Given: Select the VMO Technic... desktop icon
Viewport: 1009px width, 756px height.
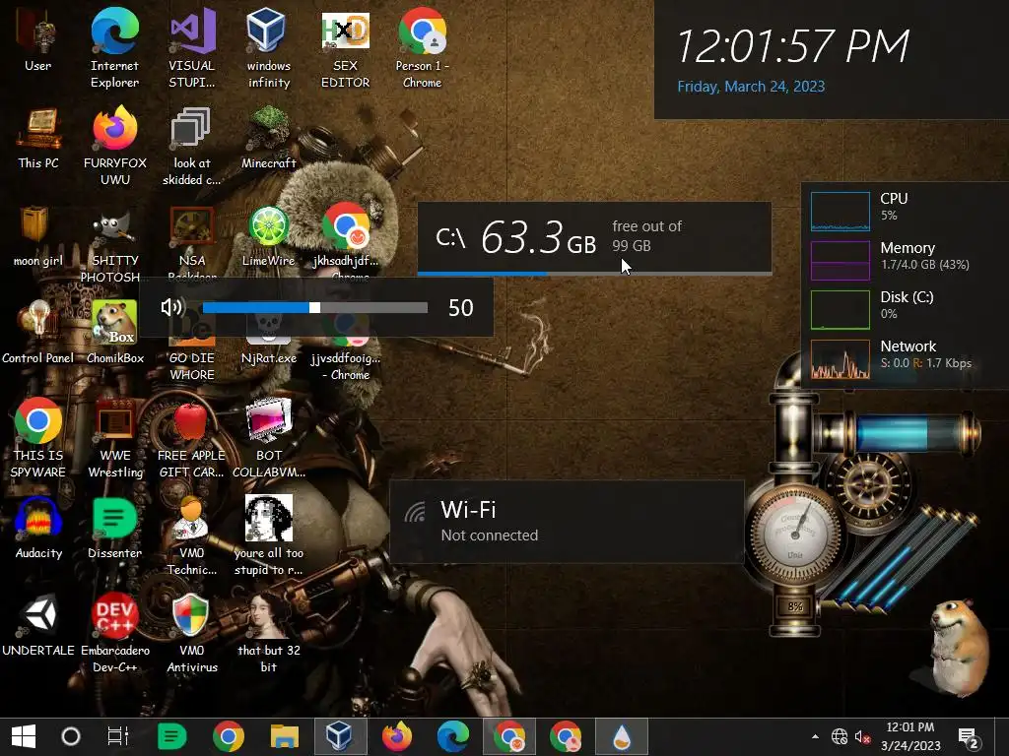Looking at the screenshot, I should 192,535.
